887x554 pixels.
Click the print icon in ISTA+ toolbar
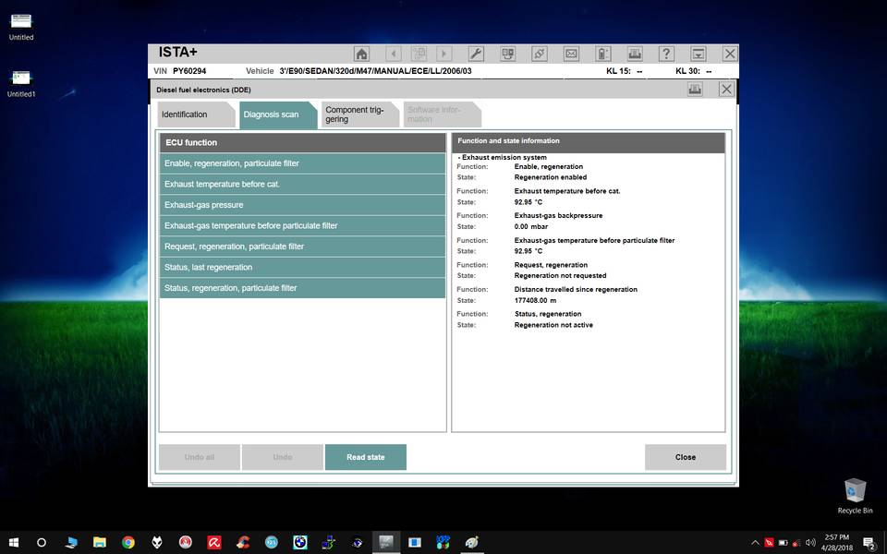click(635, 54)
